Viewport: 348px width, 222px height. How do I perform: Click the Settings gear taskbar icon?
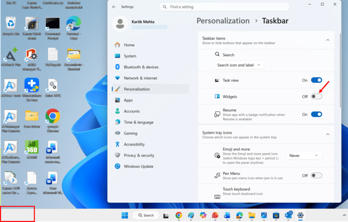300,215
